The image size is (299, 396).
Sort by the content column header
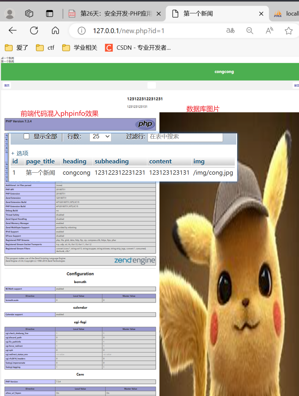160,161
